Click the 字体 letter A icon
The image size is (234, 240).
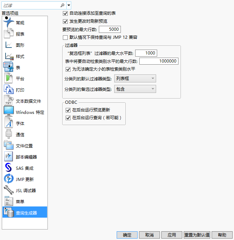pos(9,123)
